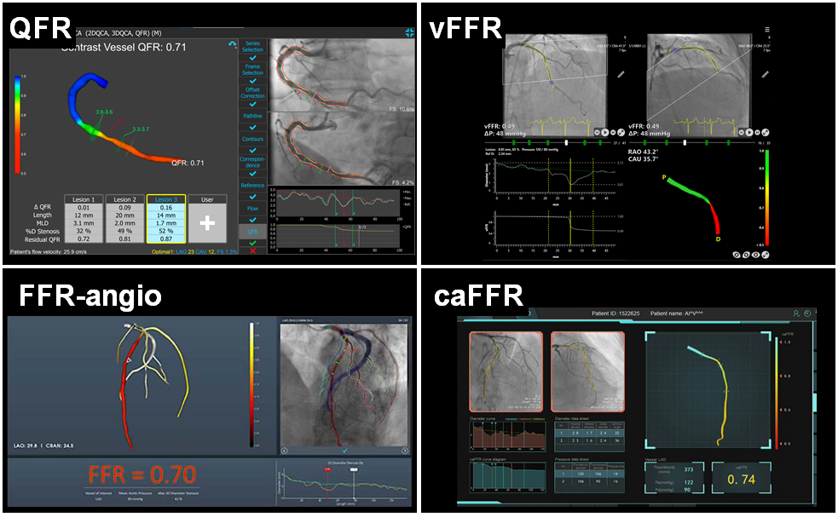Click next arrow under FFR-angio angiogram image
Screen dimensions: 838x517
(x=404, y=451)
